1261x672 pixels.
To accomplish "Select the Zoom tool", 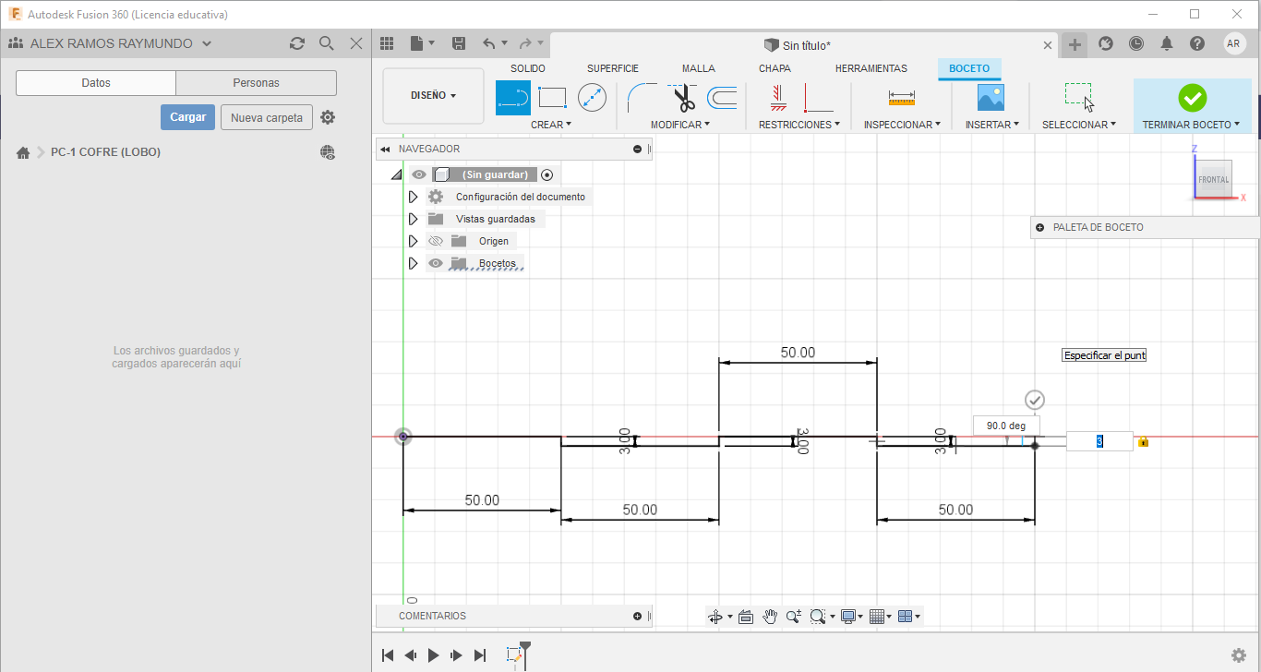I will [793, 617].
